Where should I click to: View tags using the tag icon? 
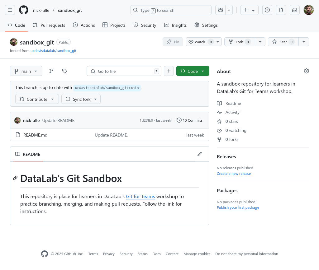(x=64, y=71)
